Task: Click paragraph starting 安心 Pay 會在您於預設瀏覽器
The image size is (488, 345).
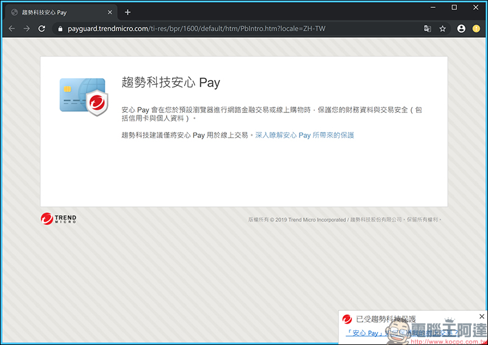Action: tap(271, 114)
